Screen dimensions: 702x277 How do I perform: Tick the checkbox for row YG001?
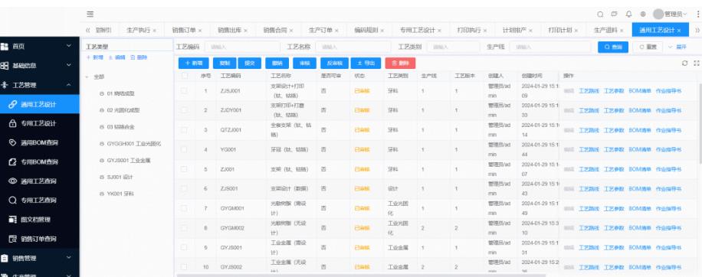tap(184, 149)
